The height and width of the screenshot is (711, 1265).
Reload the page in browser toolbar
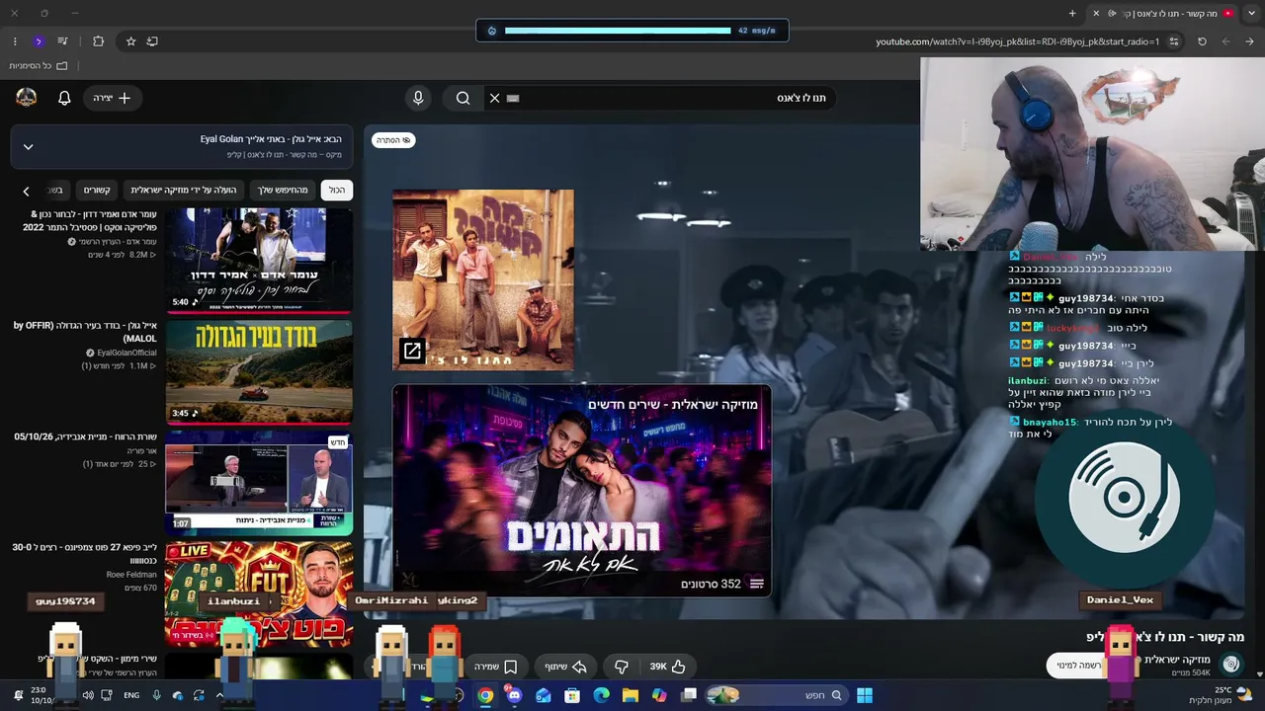pos(1202,41)
